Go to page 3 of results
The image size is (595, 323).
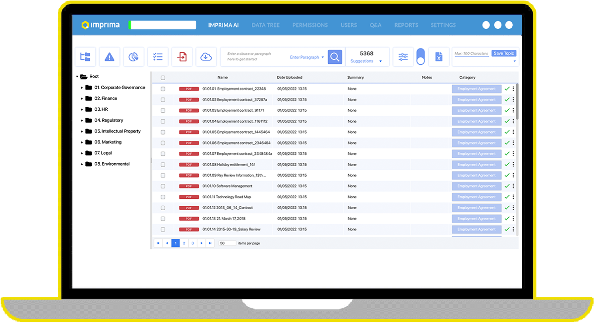click(x=192, y=243)
